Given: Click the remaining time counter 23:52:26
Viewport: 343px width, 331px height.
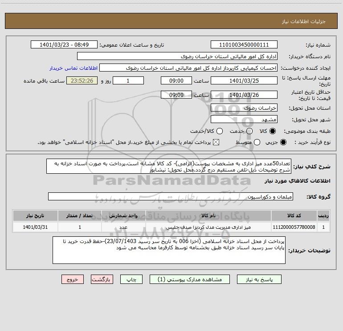Looking at the screenshot, I should point(82,80).
